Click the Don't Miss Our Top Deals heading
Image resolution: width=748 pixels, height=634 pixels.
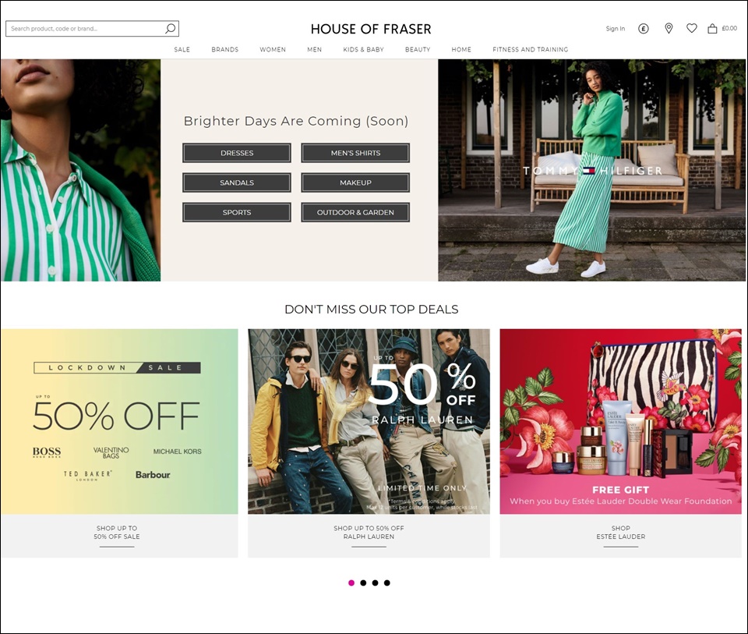coord(371,310)
